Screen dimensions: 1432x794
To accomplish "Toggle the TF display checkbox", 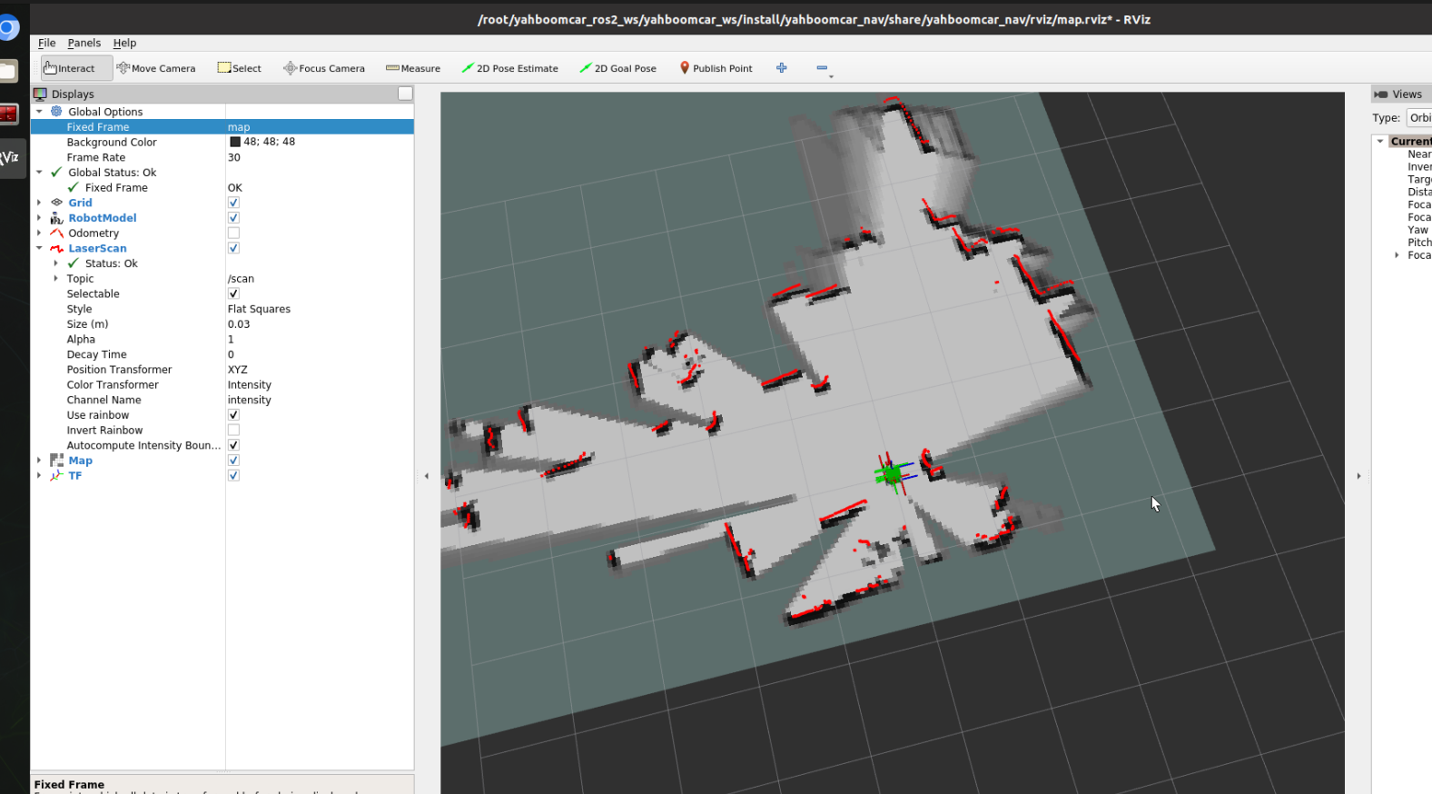I will click(233, 476).
